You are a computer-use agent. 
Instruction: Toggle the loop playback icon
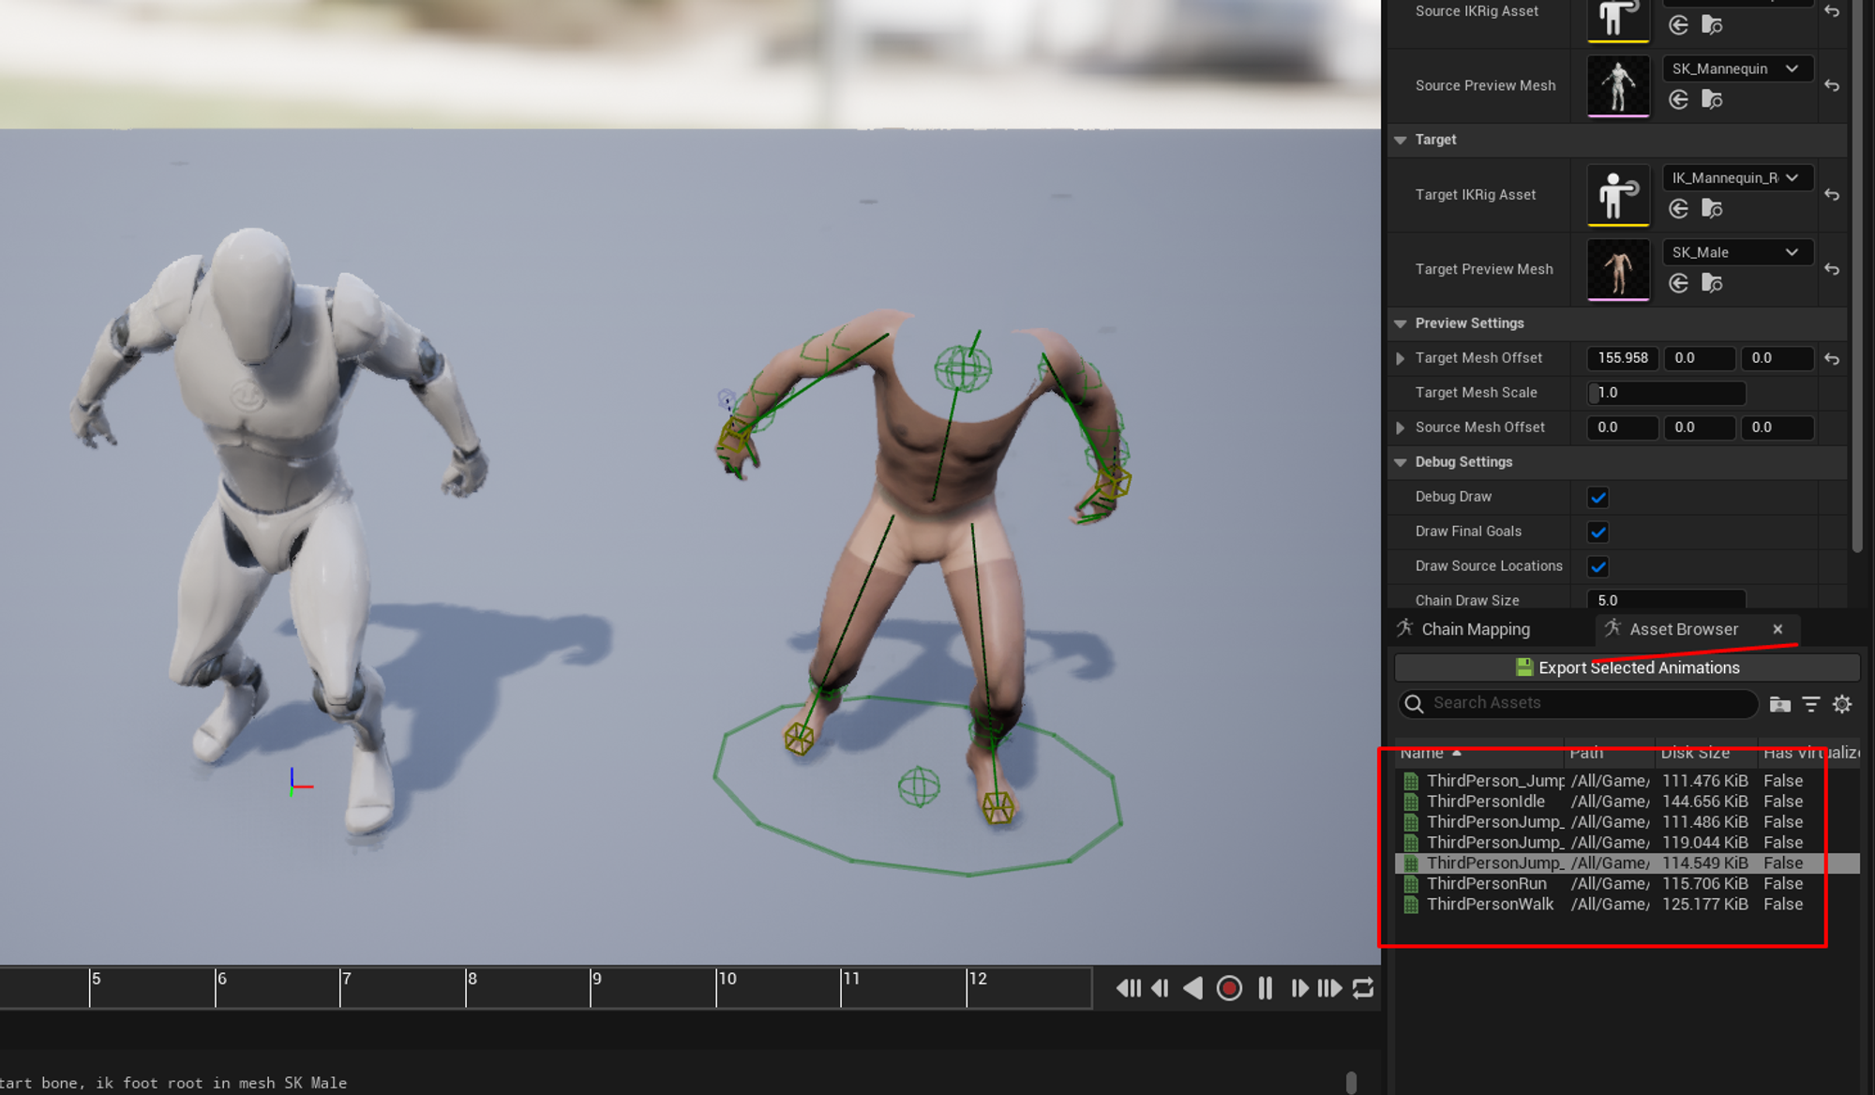coord(1363,988)
